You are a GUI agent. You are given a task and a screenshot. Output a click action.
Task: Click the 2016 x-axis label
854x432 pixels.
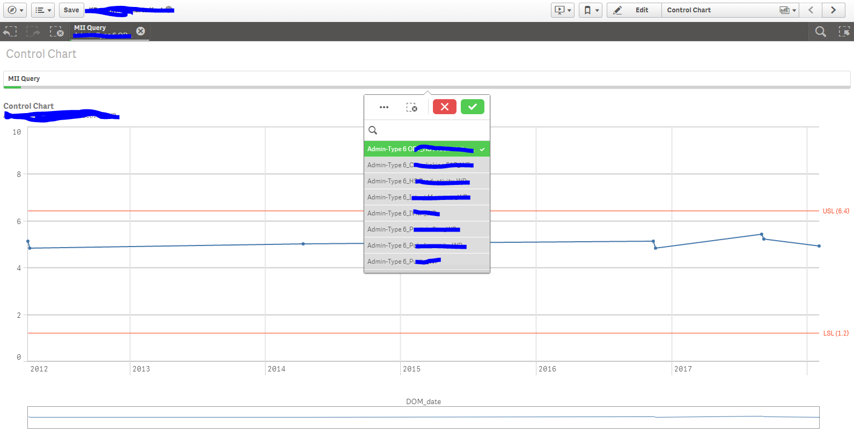[547, 369]
